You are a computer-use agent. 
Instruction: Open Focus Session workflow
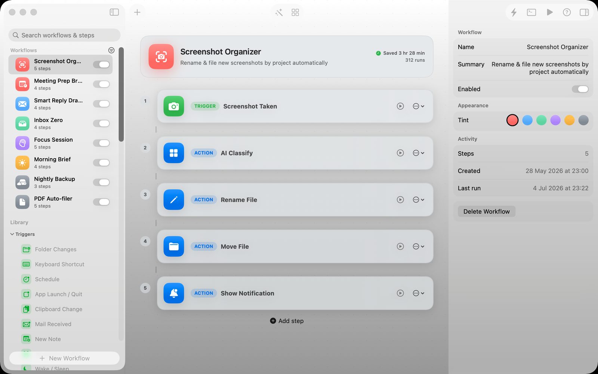[x=61, y=143]
